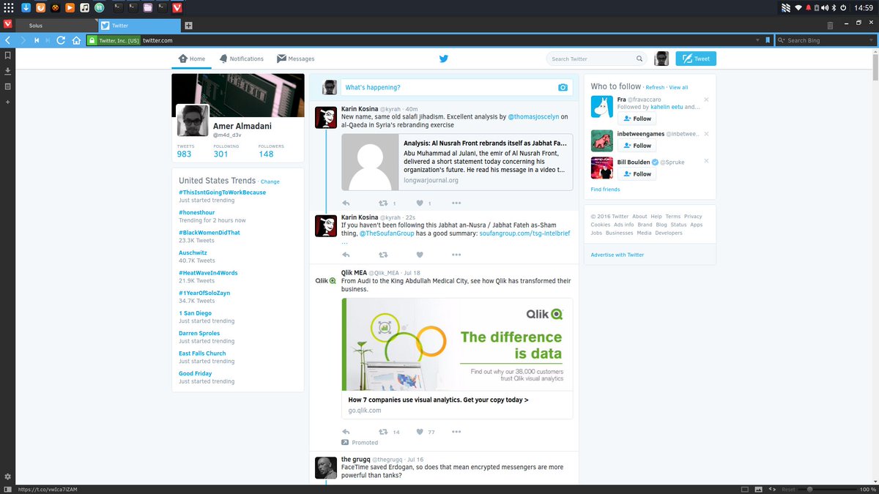Add a web panel in sidebar
The width and height of the screenshot is (879, 494).
(x=7, y=102)
